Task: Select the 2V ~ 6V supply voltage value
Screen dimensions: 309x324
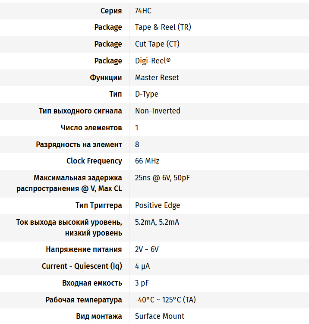Action: click(147, 249)
